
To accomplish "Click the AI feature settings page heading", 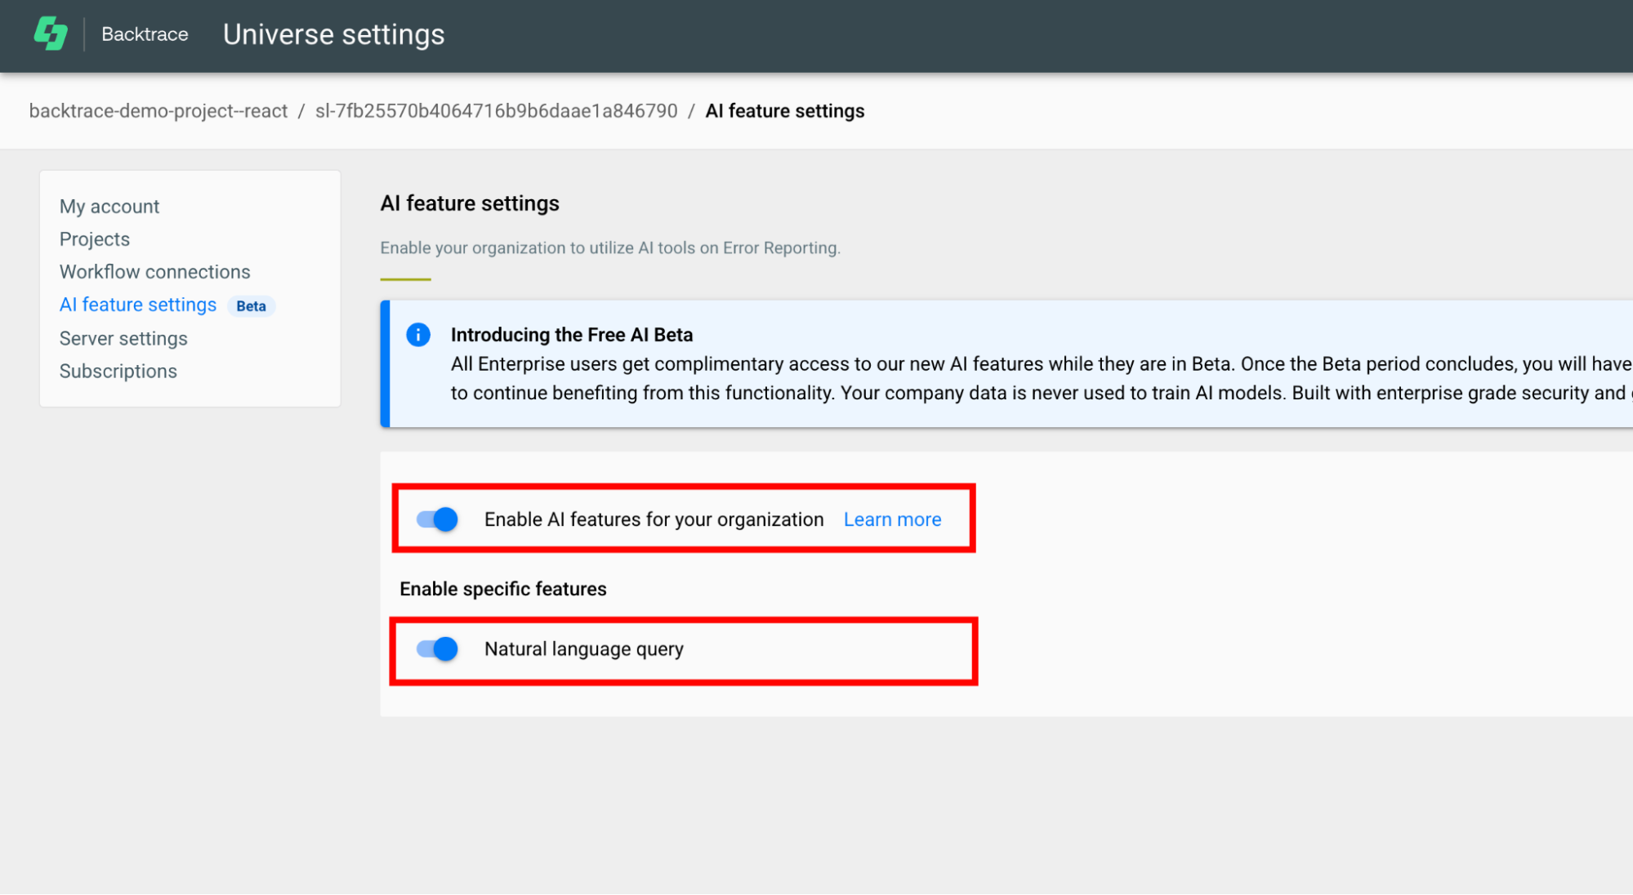I will click(x=470, y=203).
